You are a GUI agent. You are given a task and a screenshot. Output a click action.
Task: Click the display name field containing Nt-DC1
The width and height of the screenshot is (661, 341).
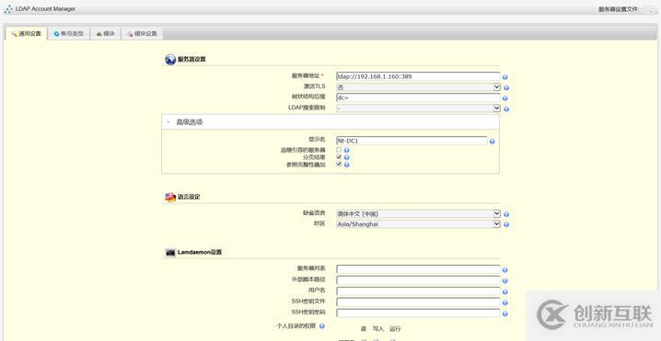412,141
